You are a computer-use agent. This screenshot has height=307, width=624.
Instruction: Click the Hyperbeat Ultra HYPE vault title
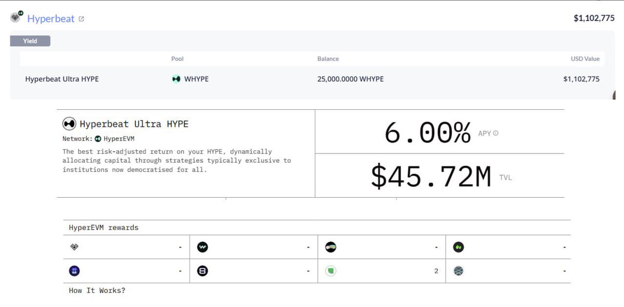tap(134, 124)
